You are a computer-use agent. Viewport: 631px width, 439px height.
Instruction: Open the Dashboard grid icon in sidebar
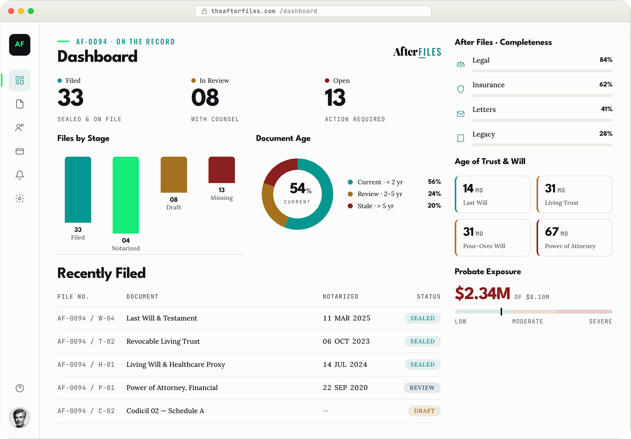pos(20,80)
